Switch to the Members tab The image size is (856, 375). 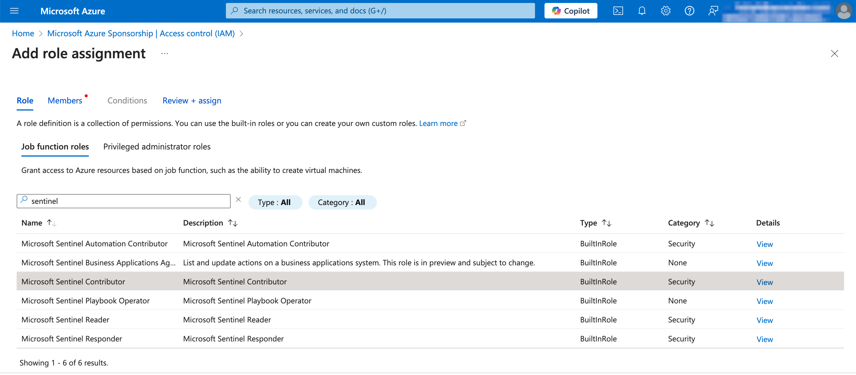(65, 101)
